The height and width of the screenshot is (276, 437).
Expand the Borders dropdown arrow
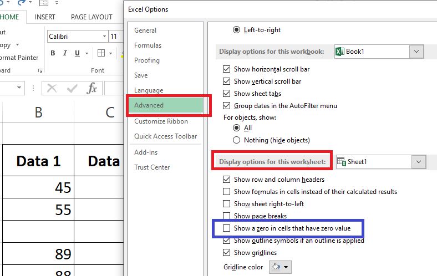pyautogui.click(x=111, y=53)
